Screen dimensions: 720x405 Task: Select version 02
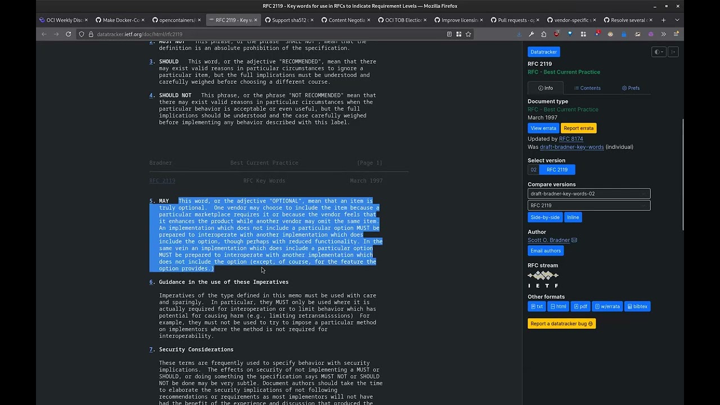coord(533,170)
